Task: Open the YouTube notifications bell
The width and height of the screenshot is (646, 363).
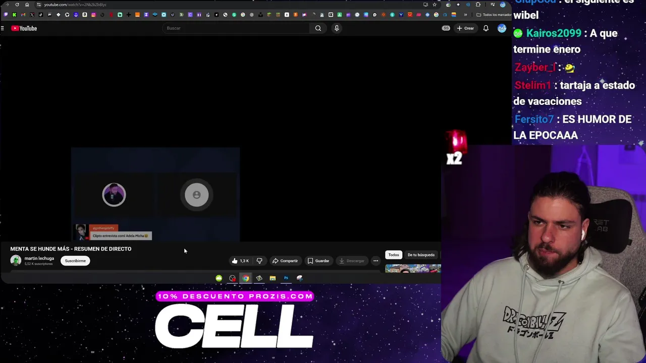Action: click(486, 28)
